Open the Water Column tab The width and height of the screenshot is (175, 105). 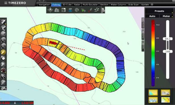click(118, 5)
